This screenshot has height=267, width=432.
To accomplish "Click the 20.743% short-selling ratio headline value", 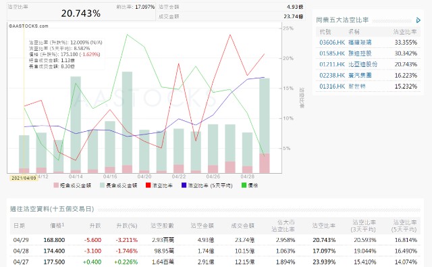I will [81, 14].
